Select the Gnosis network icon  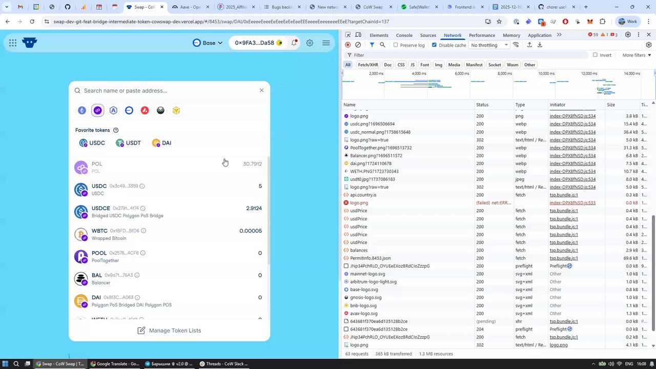(x=160, y=110)
